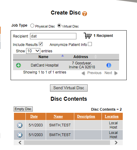Open the Show entries dropdown
This screenshot has width=137, height=150.
[33, 51]
